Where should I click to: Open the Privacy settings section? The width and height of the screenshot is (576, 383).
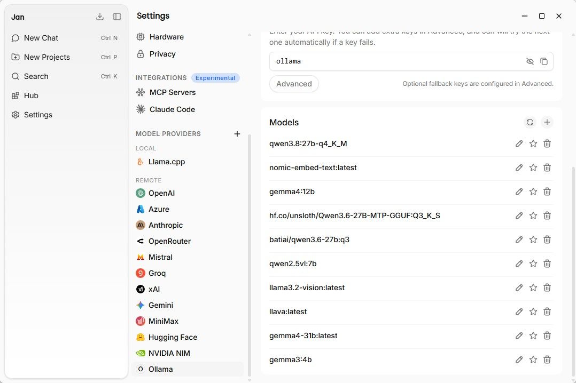coord(188,54)
